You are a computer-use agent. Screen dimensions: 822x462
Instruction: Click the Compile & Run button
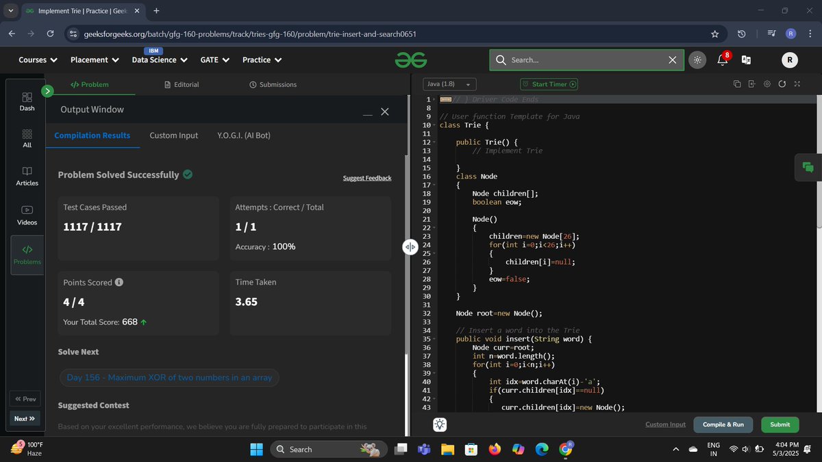point(723,424)
